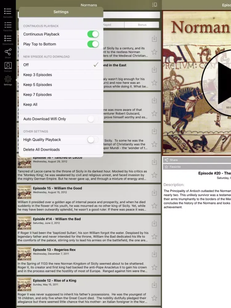Viewport: 231px width, 308px height.
Task: Select the Off auto download option
Action: point(61,65)
